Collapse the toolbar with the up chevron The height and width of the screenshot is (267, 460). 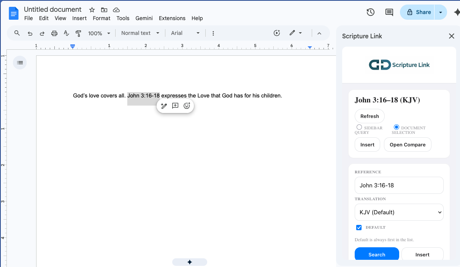tap(319, 33)
